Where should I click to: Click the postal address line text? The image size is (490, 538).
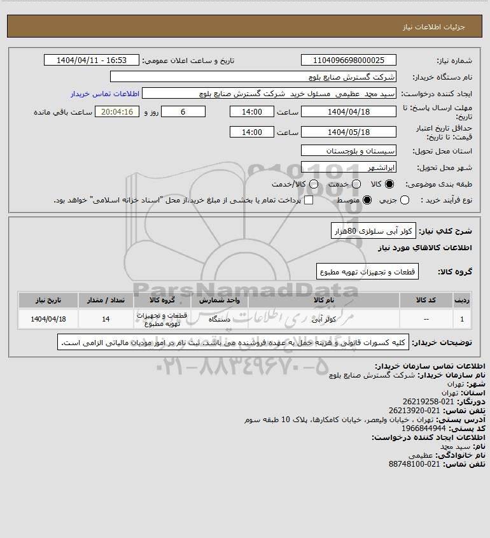339,420
